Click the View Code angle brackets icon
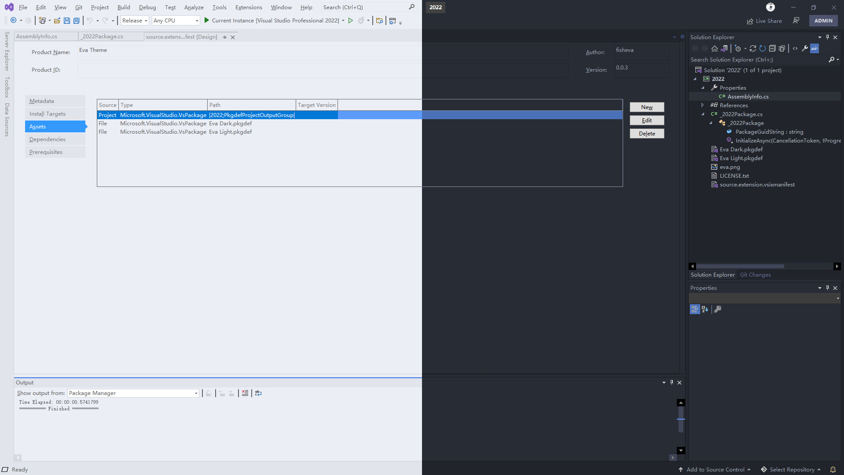This screenshot has width=844, height=475. click(795, 48)
